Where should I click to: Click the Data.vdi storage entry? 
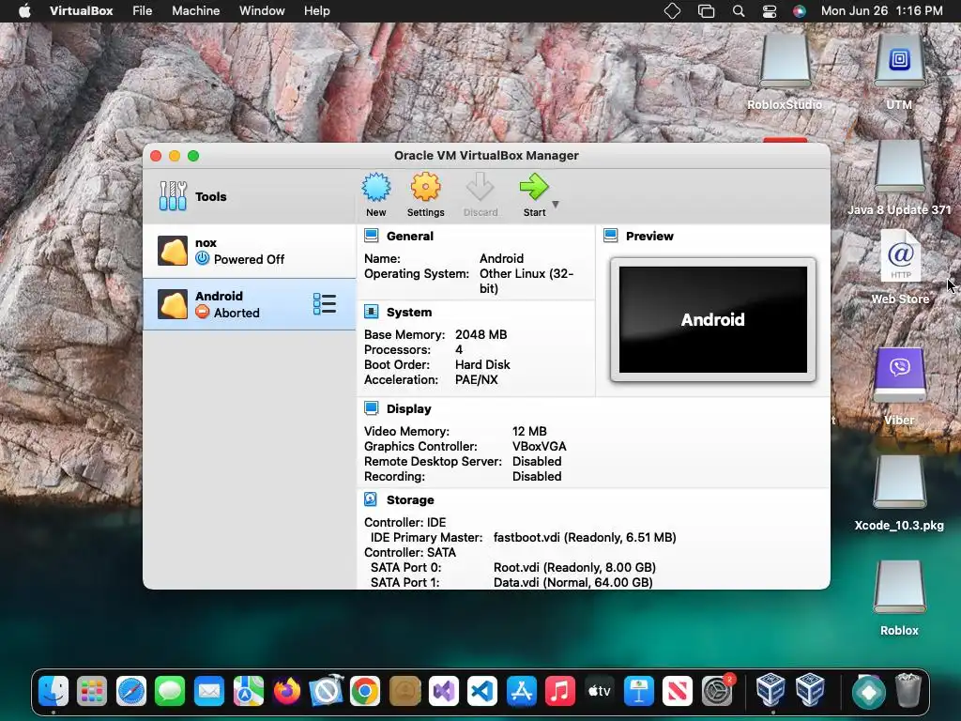pyautogui.click(x=573, y=582)
